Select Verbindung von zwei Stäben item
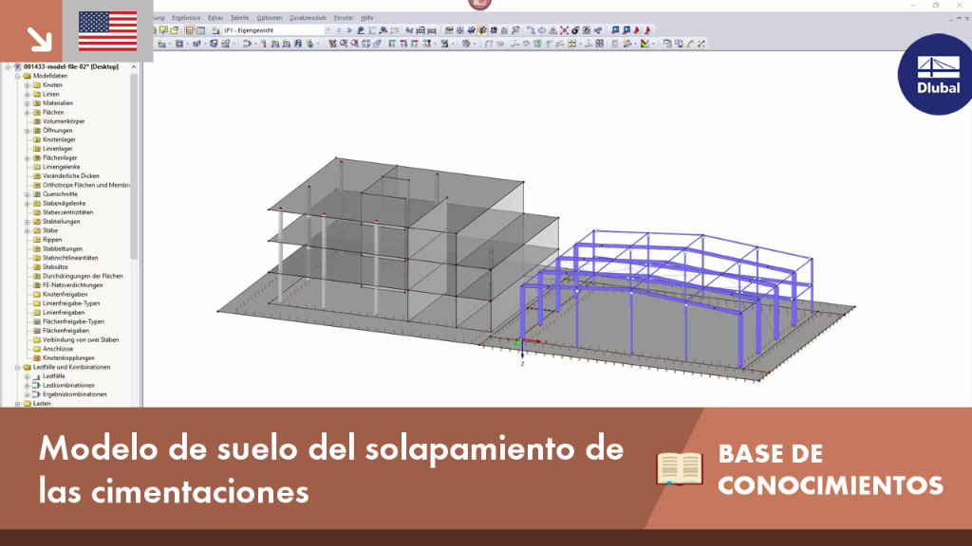The image size is (972, 546). 81,340
